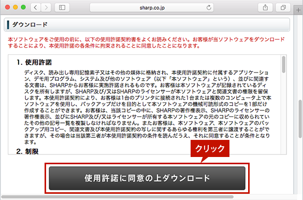Open a new tab with plus button
Screen dimensions: 303x200
[298, 10]
